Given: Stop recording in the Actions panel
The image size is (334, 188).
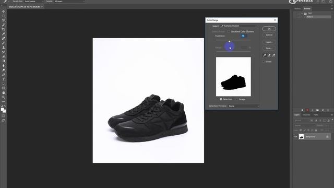Looking at the screenshot, I should pyautogui.click(x=302, y=110).
